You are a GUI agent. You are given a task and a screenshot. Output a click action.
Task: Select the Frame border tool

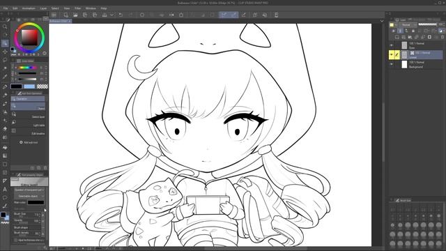[x=5, y=172]
